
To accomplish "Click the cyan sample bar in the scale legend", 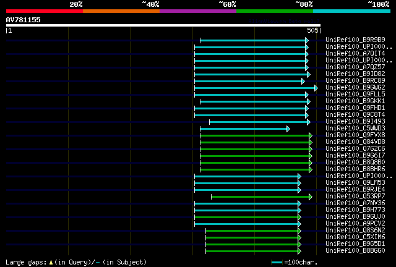I will point(277,263).
